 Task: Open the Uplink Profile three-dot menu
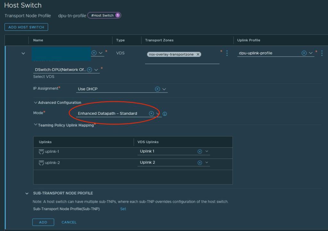[x=322, y=53]
